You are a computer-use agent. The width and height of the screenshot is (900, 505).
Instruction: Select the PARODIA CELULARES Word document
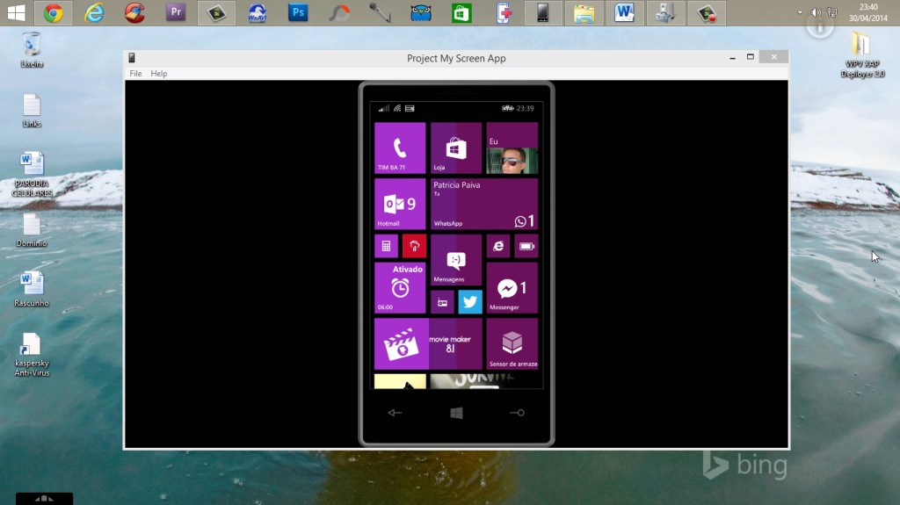[32, 175]
